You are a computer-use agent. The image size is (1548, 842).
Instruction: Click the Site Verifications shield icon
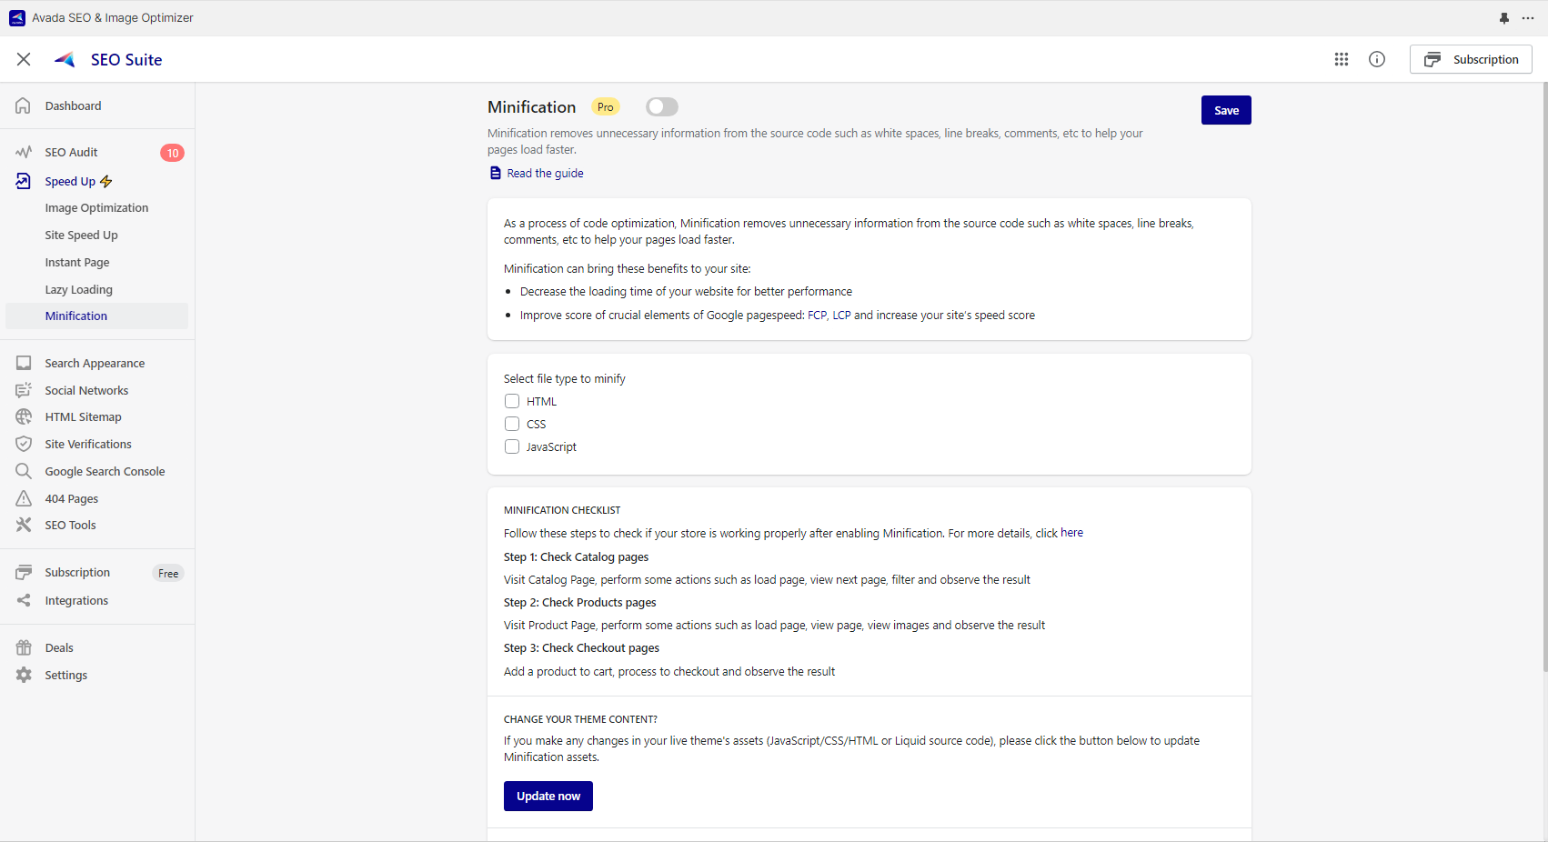24,444
